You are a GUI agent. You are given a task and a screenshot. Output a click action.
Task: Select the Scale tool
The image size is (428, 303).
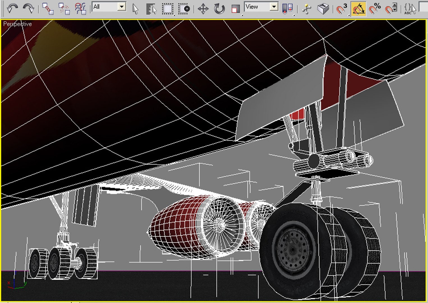click(x=235, y=9)
